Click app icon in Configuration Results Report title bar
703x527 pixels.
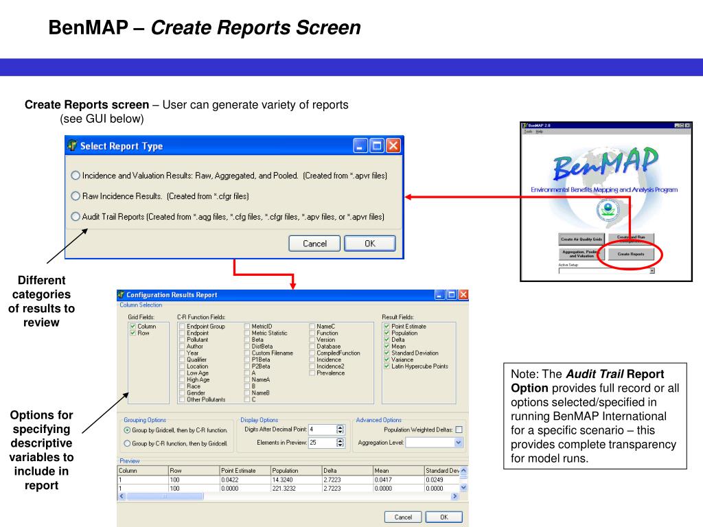121,294
